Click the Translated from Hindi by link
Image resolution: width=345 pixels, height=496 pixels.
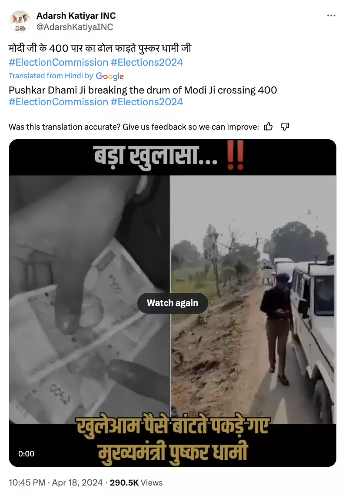tap(51, 76)
